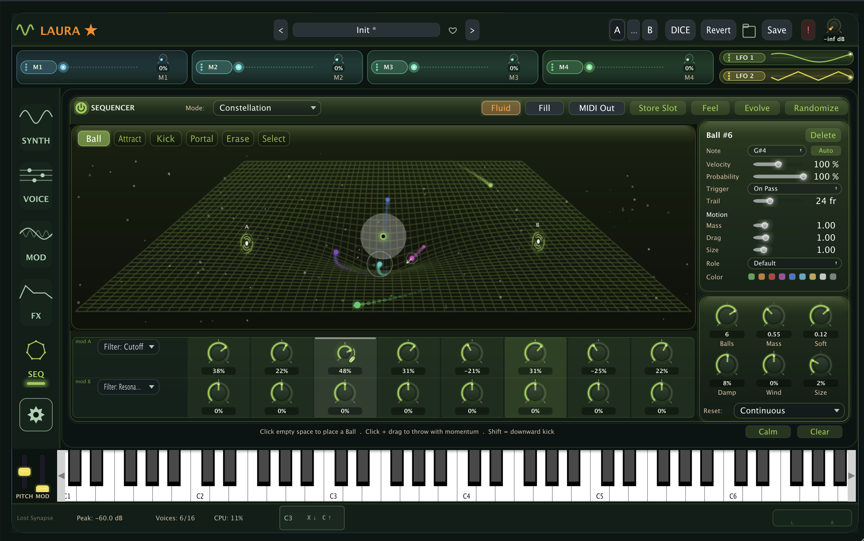Screen dimensions: 864x541
Task: Open the preset folder browser icon
Action: [x=749, y=31]
